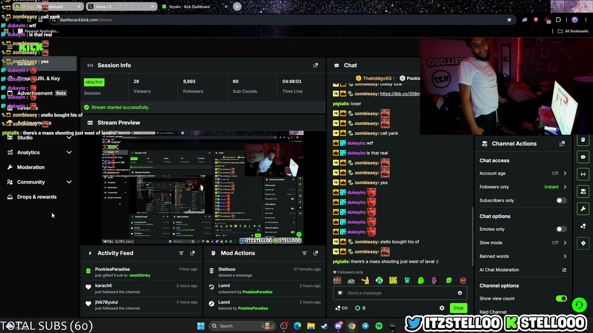The height and width of the screenshot is (333, 593).
Task: Click the three-dots channel points sidebar icon
Action: 583,226
